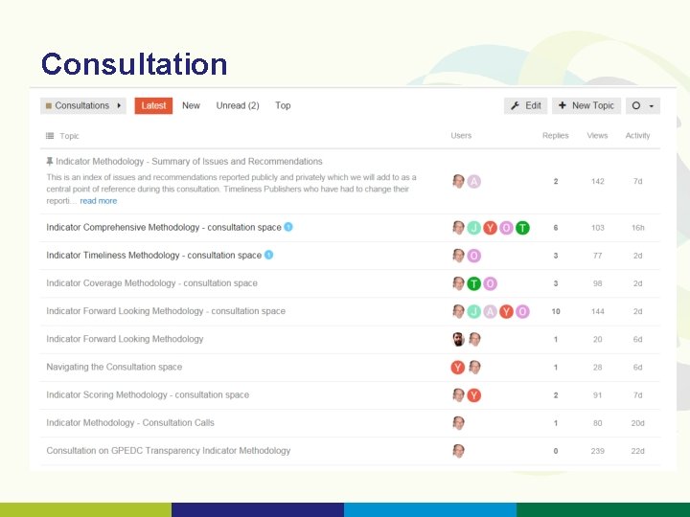690x517 pixels.
Task: Switch to the New tab
Action: [x=191, y=105]
